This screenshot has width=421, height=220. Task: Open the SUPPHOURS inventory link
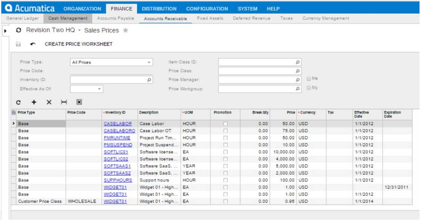point(118,180)
